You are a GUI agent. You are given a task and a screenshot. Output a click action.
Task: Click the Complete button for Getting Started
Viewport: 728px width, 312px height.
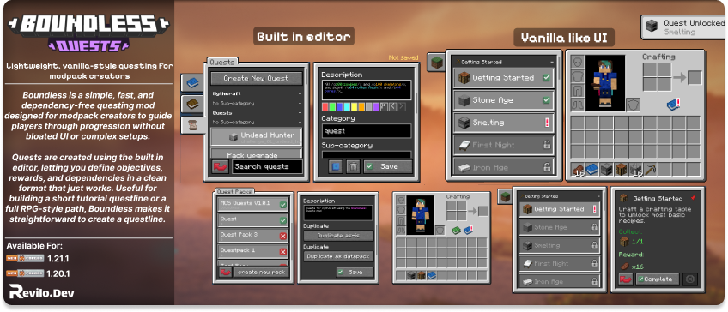pos(658,279)
